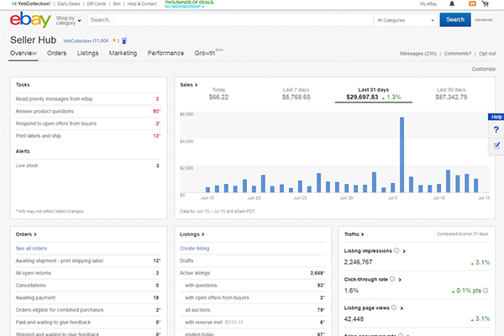Image resolution: width=504 pixels, height=336 pixels.
Task: Click the Help tab label on right edge
Action: tap(496, 117)
